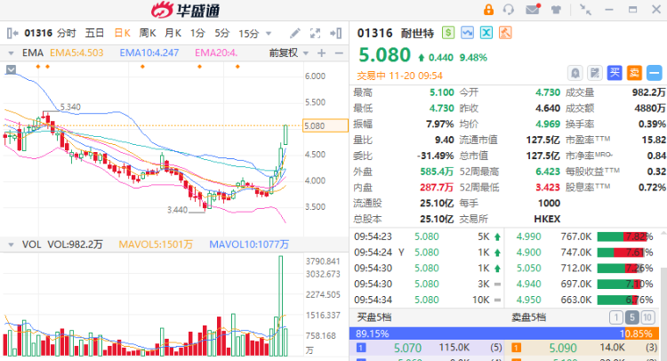Image resolution: width=667 pixels, height=361 pixels.
Task: Select the 日K daily candlestick tab
Action: [x=122, y=33]
